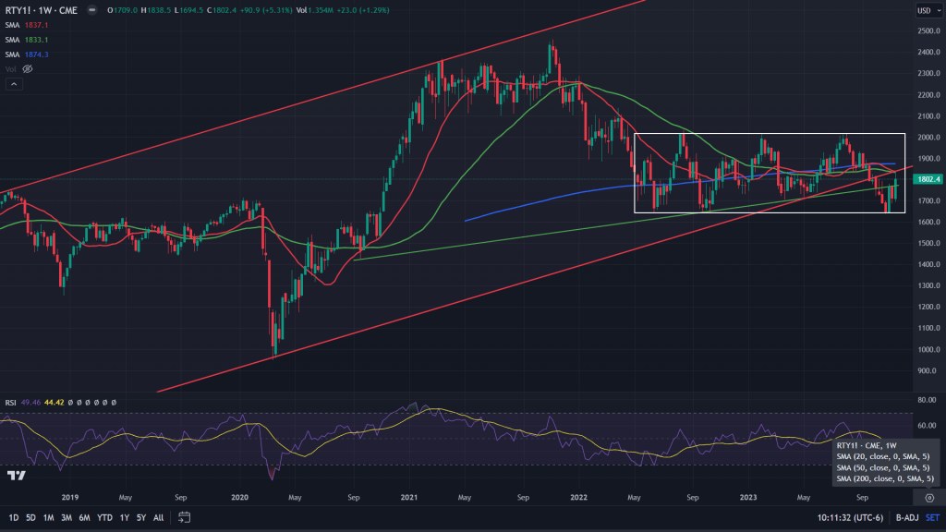This screenshot has width=946, height=532.
Task: Click the TradingView logo
Action: click(15, 475)
